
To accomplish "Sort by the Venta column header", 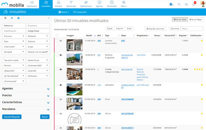I will (x=157, y=36).
